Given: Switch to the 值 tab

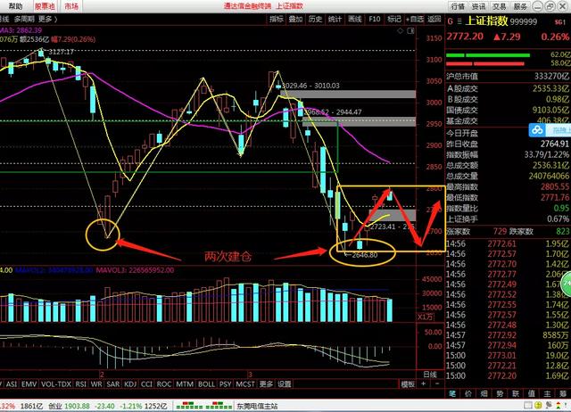Looking at the screenshot, I should click(532, 394).
